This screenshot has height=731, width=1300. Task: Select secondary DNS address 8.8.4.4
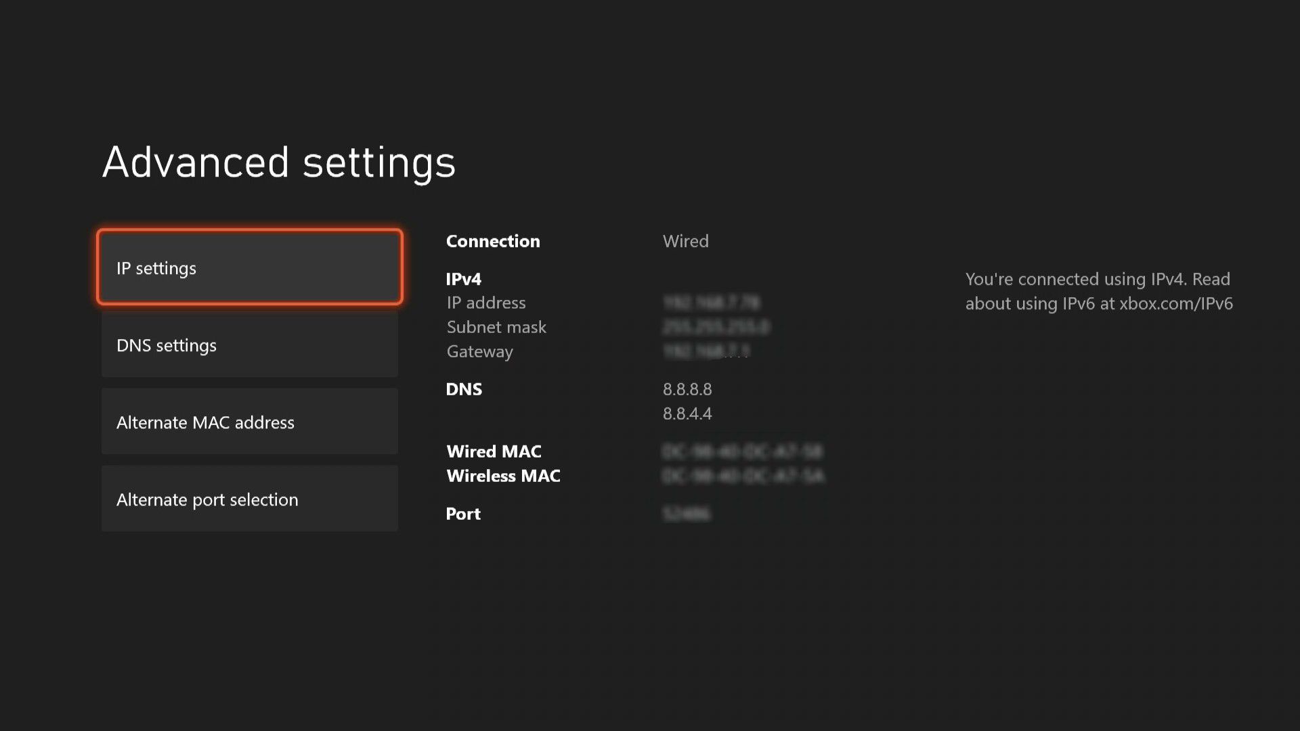tap(687, 414)
